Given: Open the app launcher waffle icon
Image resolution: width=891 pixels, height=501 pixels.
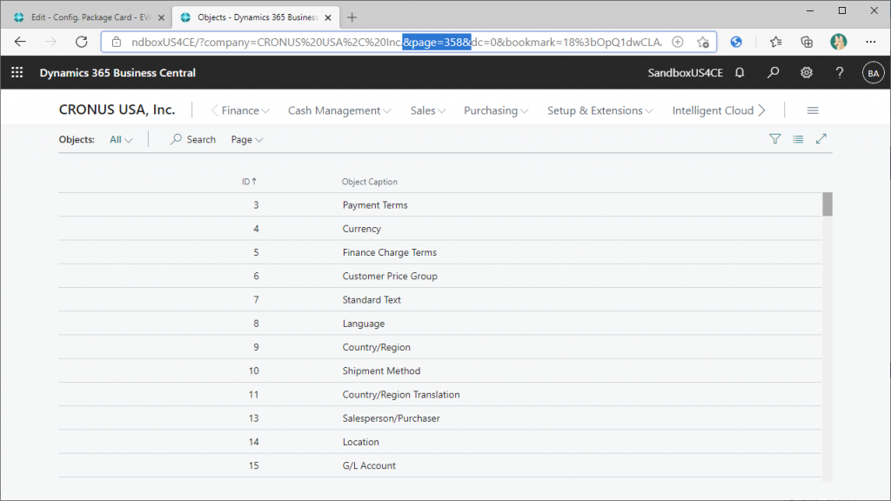Looking at the screenshot, I should click(x=17, y=73).
